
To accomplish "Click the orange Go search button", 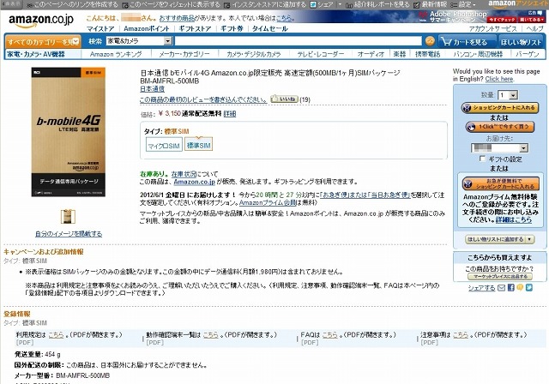I will [x=430, y=41].
